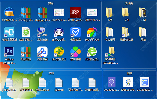Launch the 360安全浏览器 shortcut
157x99 pixels.
click(92, 52)
